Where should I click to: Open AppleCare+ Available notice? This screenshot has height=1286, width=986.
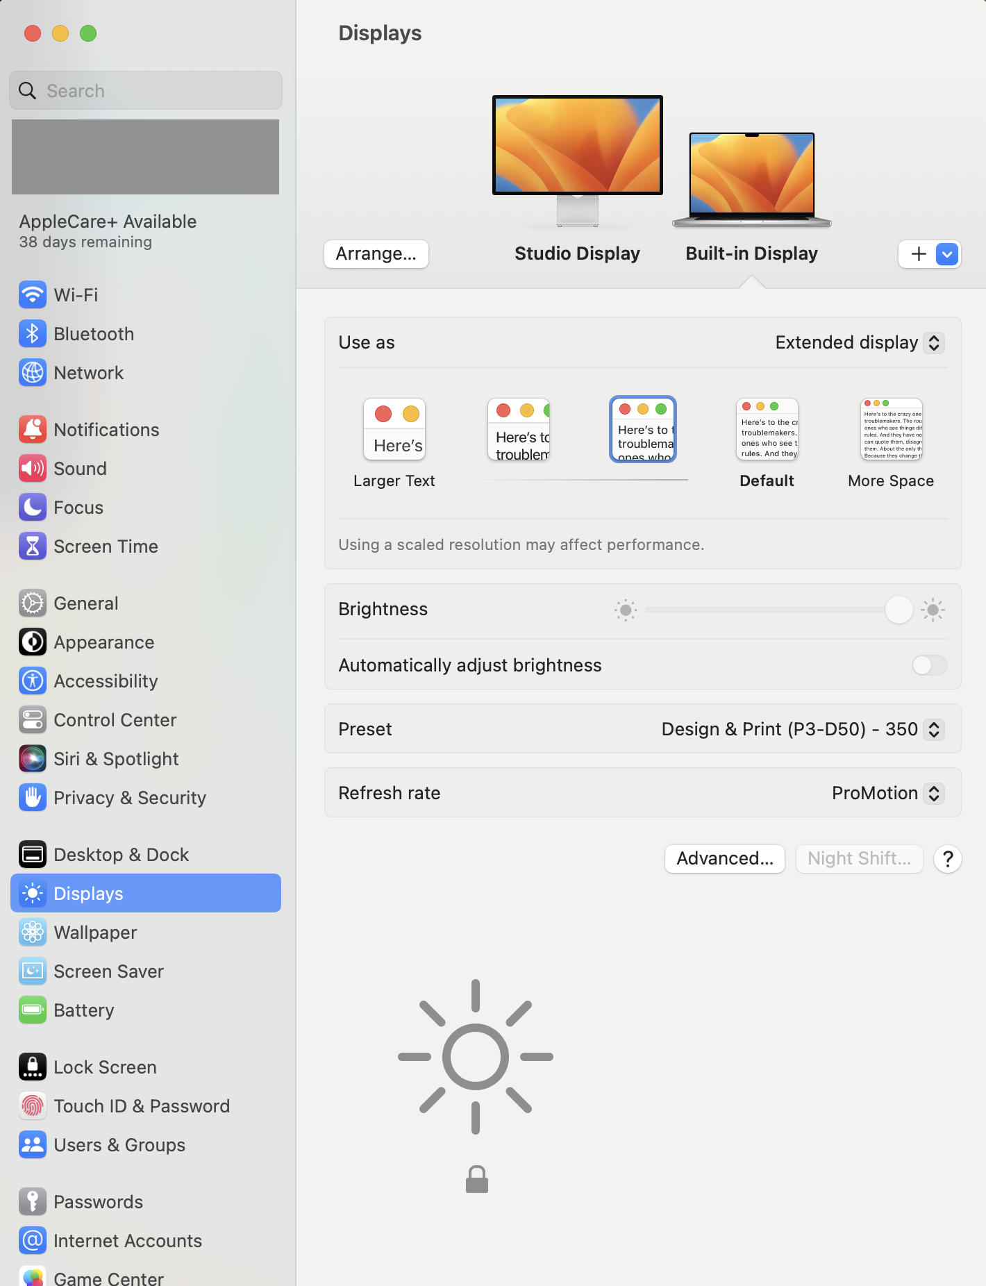tap(108, 231)
